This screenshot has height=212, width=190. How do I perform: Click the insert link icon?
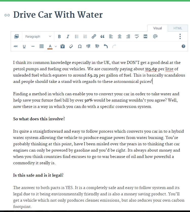pyautogui.click(x=94, y=36)
